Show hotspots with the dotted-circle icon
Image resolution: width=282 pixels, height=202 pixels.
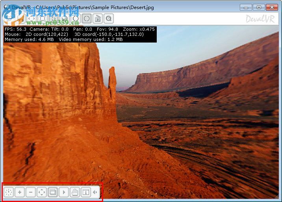coord(9,192)
